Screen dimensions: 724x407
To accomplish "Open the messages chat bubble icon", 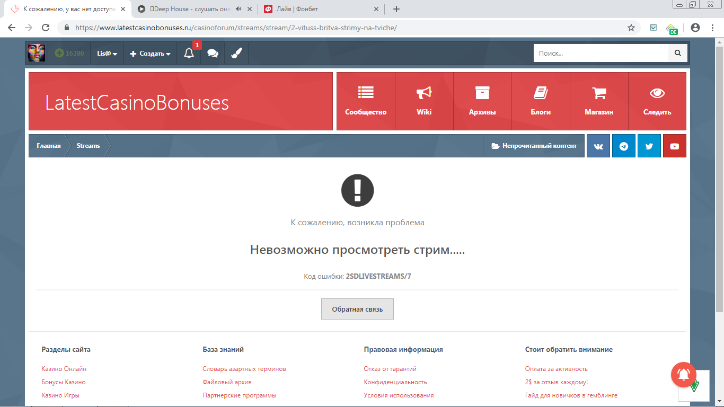I will 213,54.
